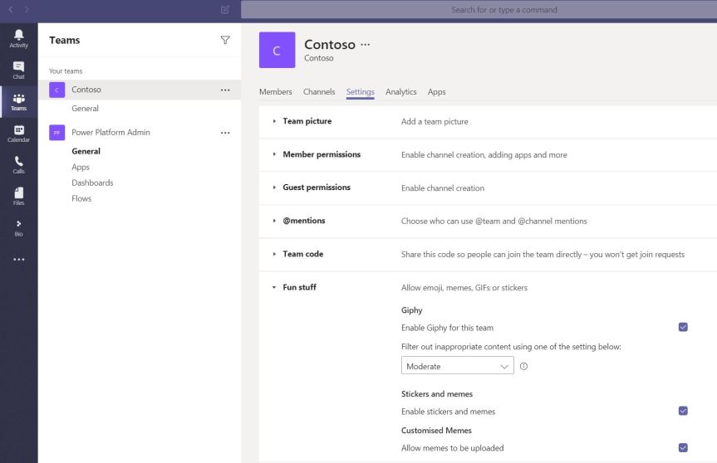The width and height of the screenshot is (717, 463).
Task: Open more options for Power Platform Admin
Action: [x=225, y=133]
